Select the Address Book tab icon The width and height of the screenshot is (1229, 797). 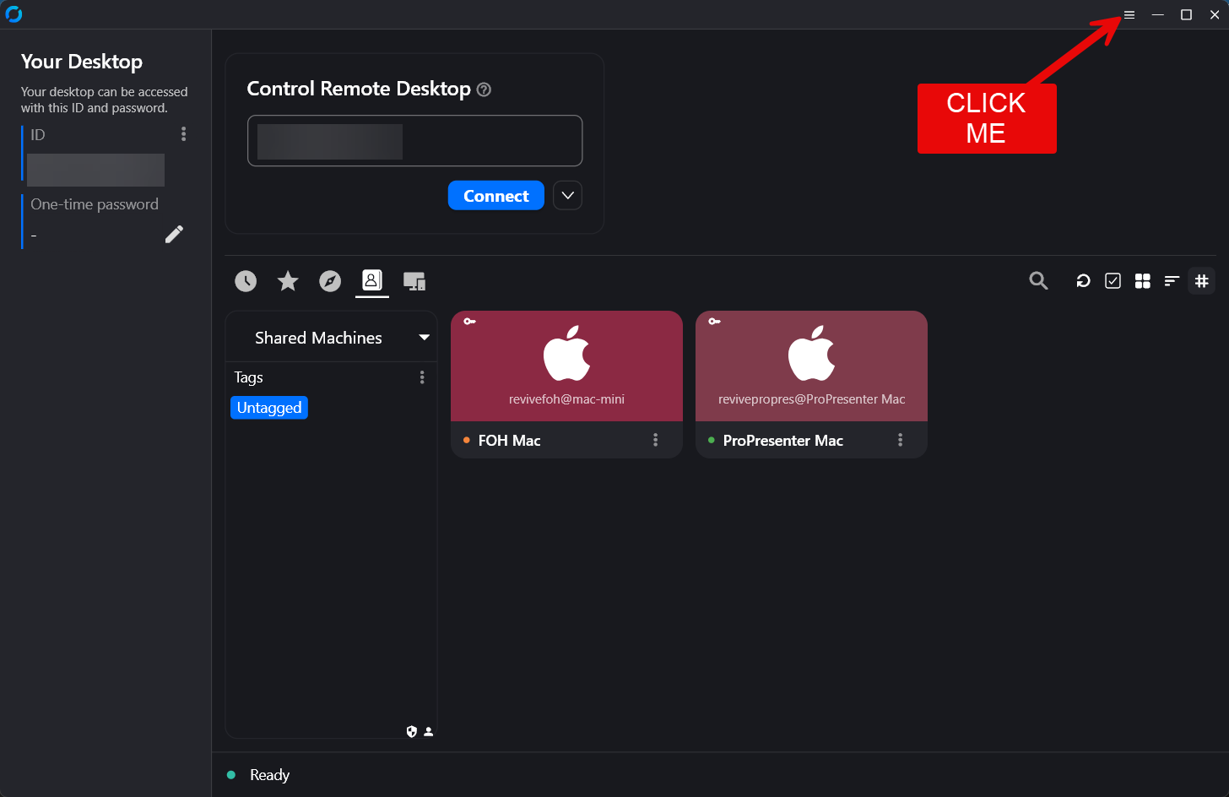point(371,280)
